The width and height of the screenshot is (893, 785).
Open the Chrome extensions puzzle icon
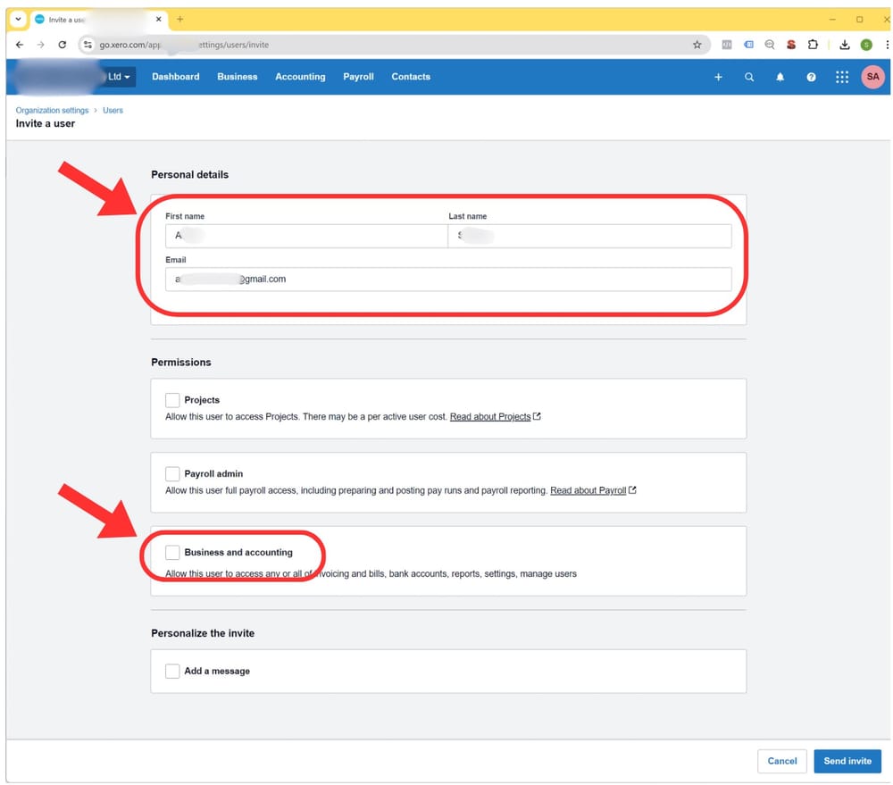coord(814,44)
